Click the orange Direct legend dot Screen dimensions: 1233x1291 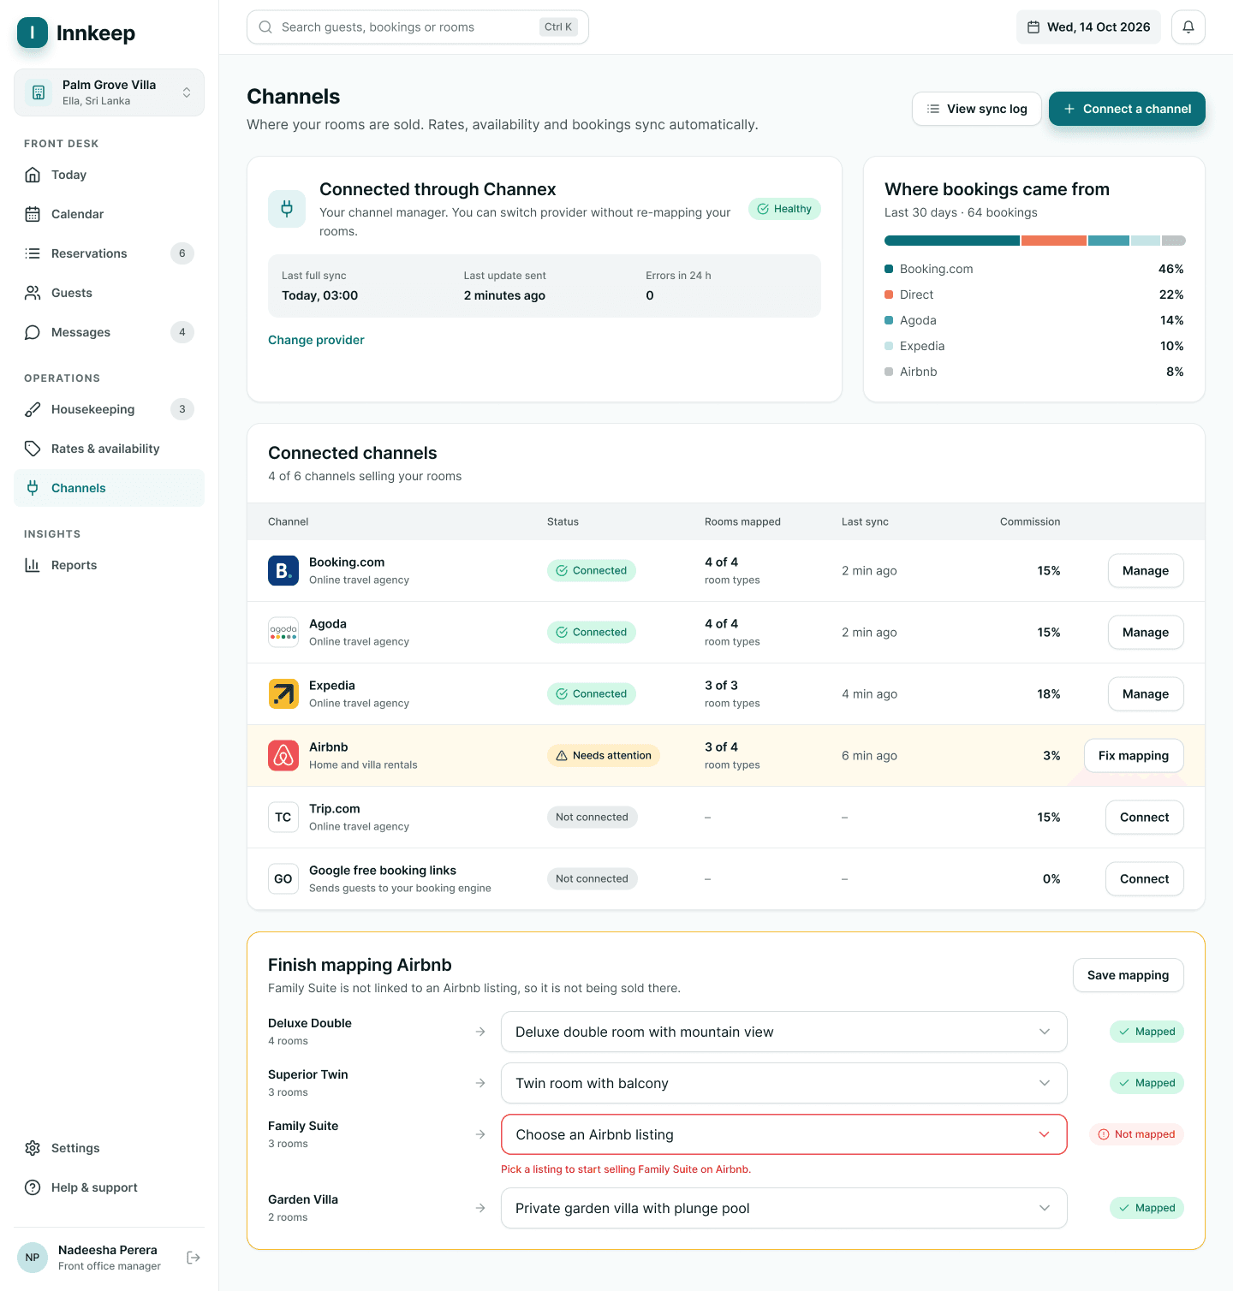889,294
